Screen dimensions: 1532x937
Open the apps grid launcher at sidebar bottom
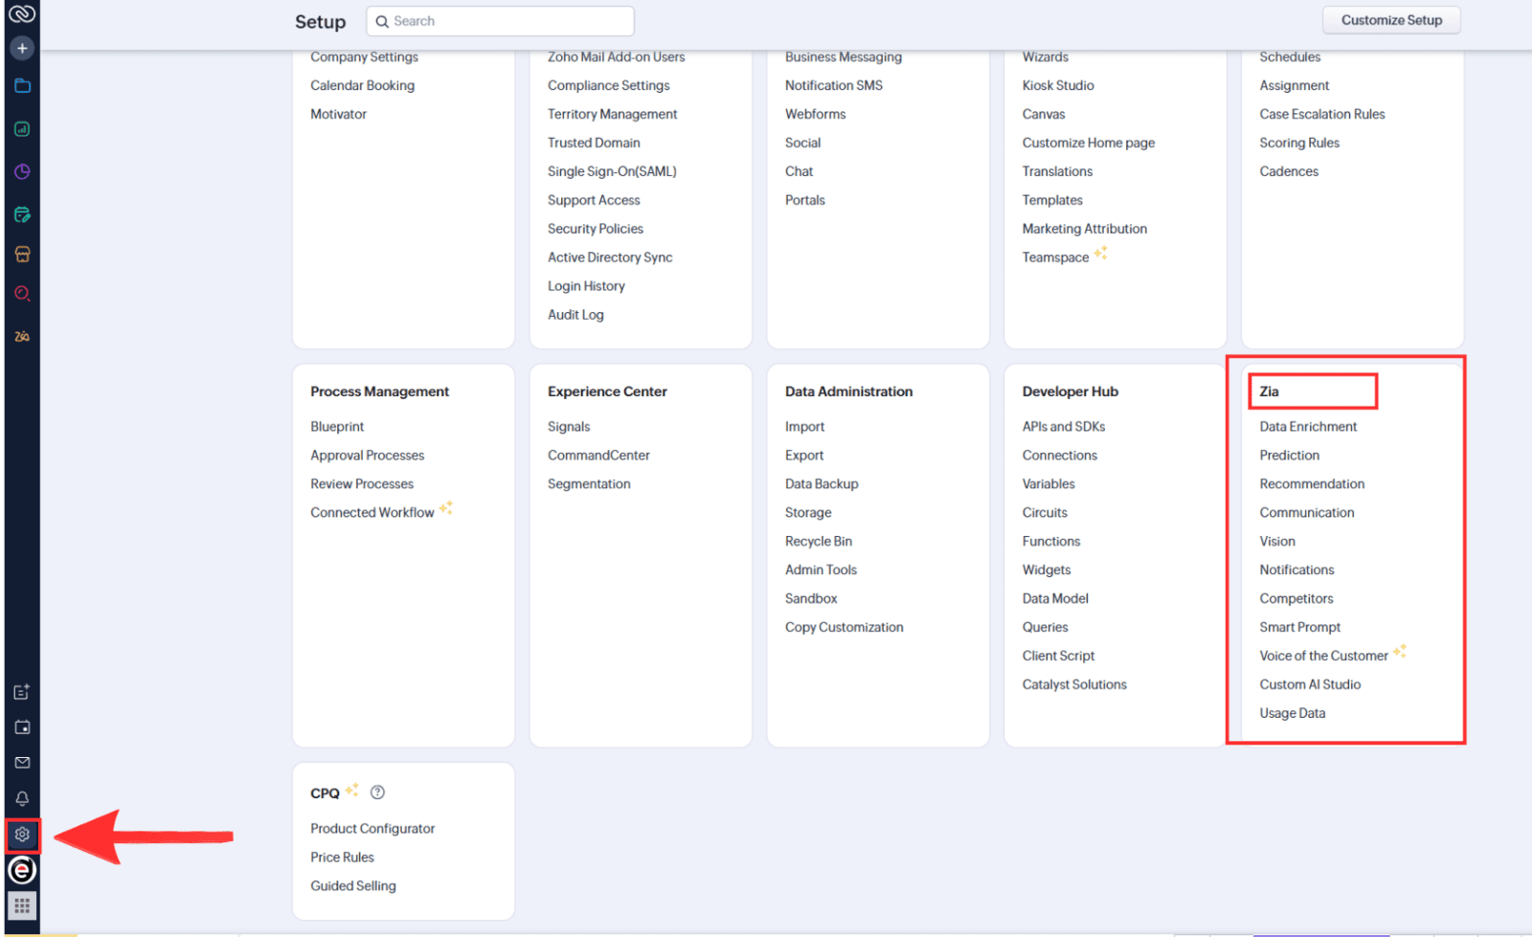coord(21,905)
